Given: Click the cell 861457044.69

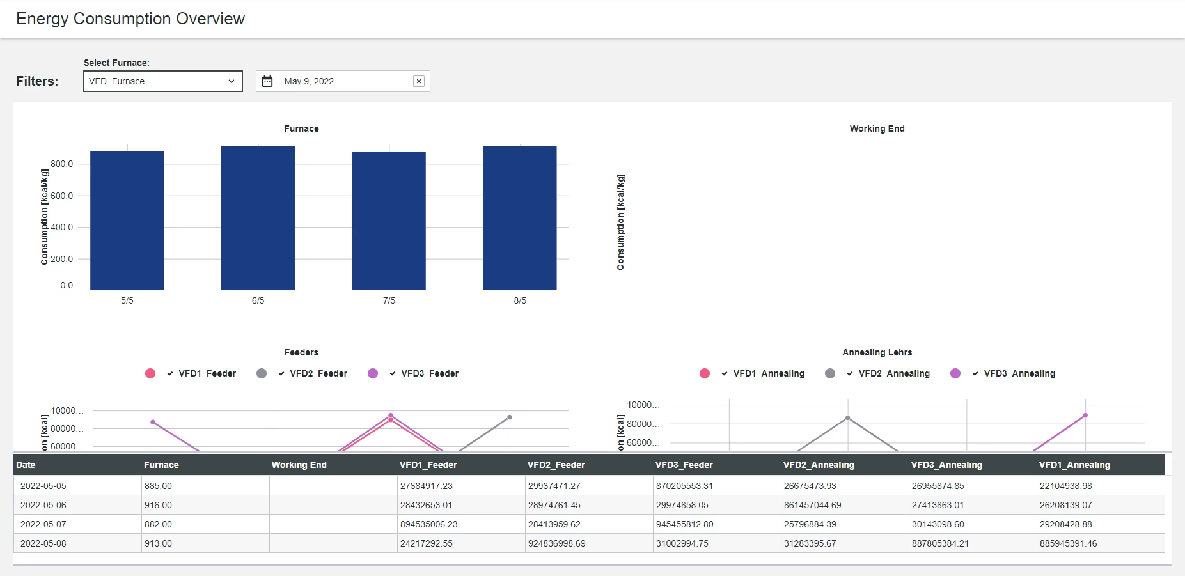Looking at the screenshot, I should (845, 505).
